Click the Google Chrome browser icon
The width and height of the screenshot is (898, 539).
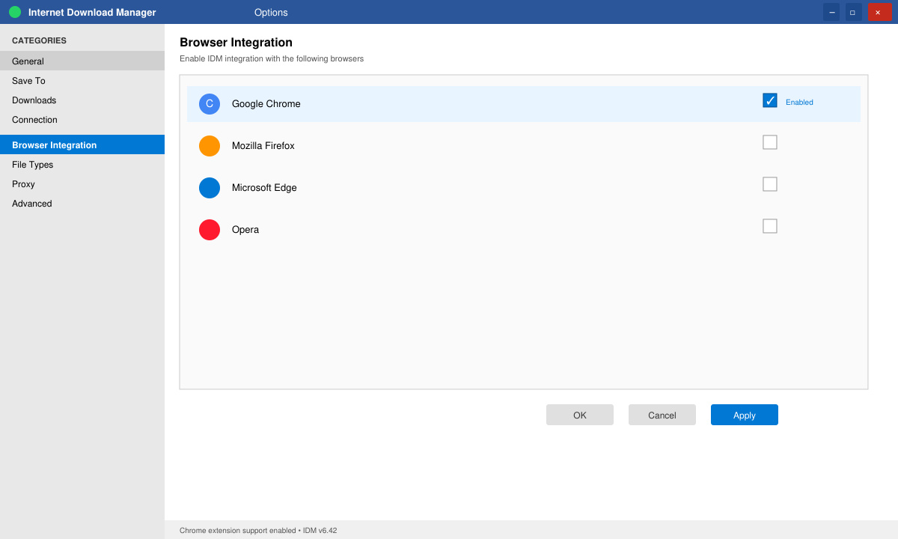(210, 104)
